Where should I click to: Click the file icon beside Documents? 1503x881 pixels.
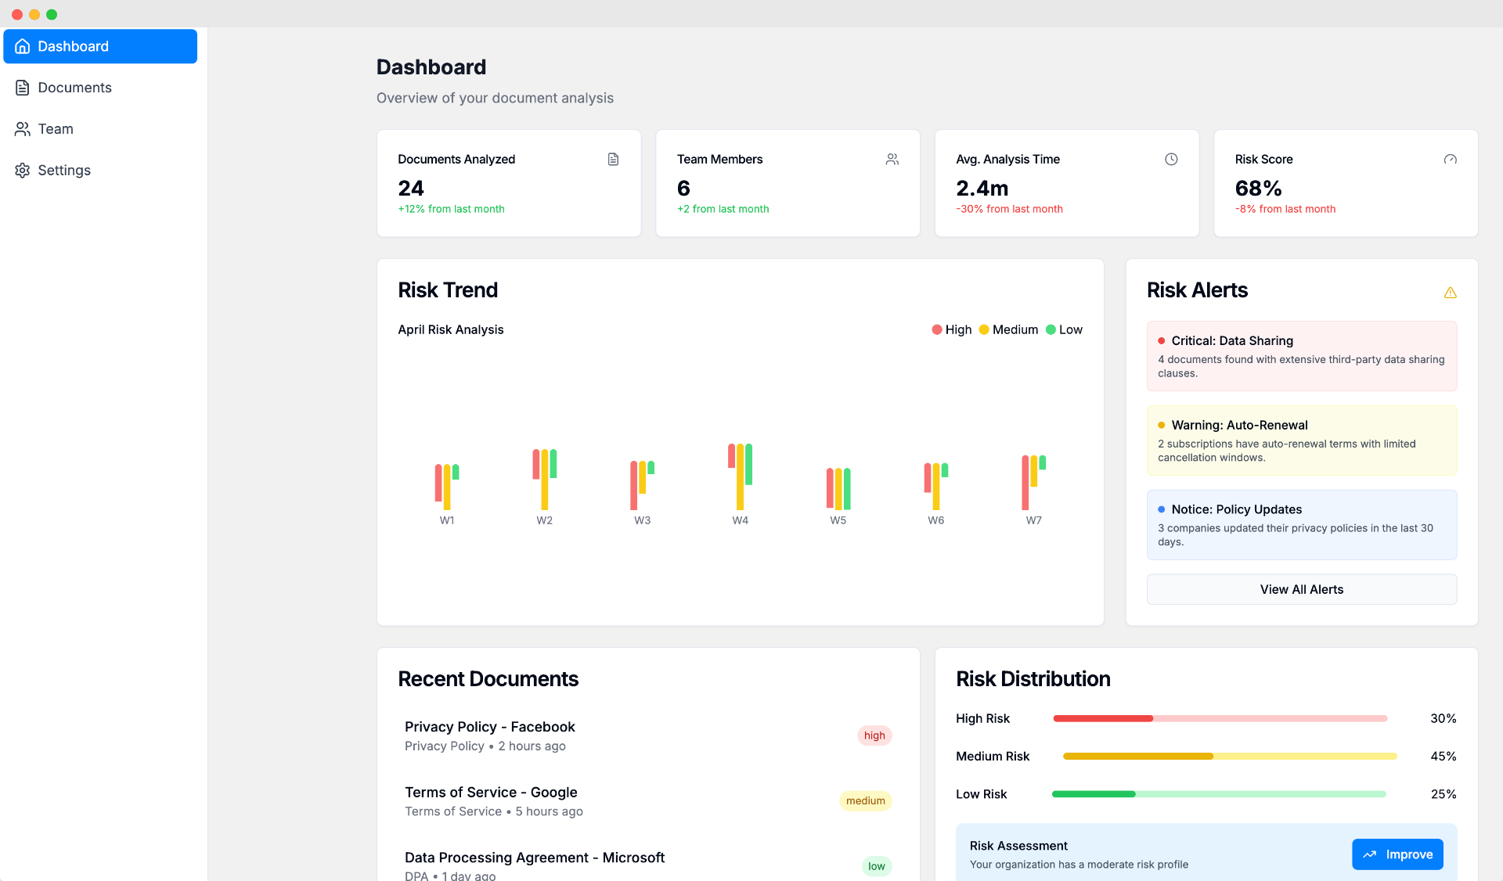(23, 88)
